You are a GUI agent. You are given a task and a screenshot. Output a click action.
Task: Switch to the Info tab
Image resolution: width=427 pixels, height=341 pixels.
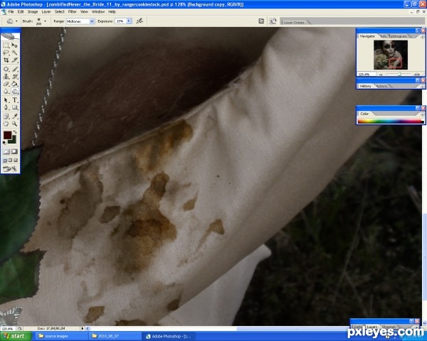(x=384, y=36)
